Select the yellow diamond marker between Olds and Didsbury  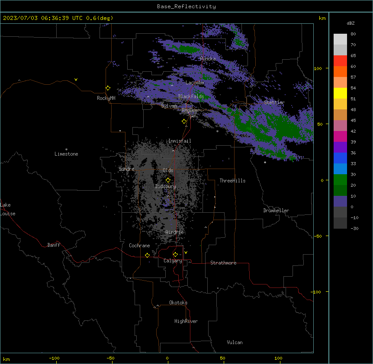168,180
